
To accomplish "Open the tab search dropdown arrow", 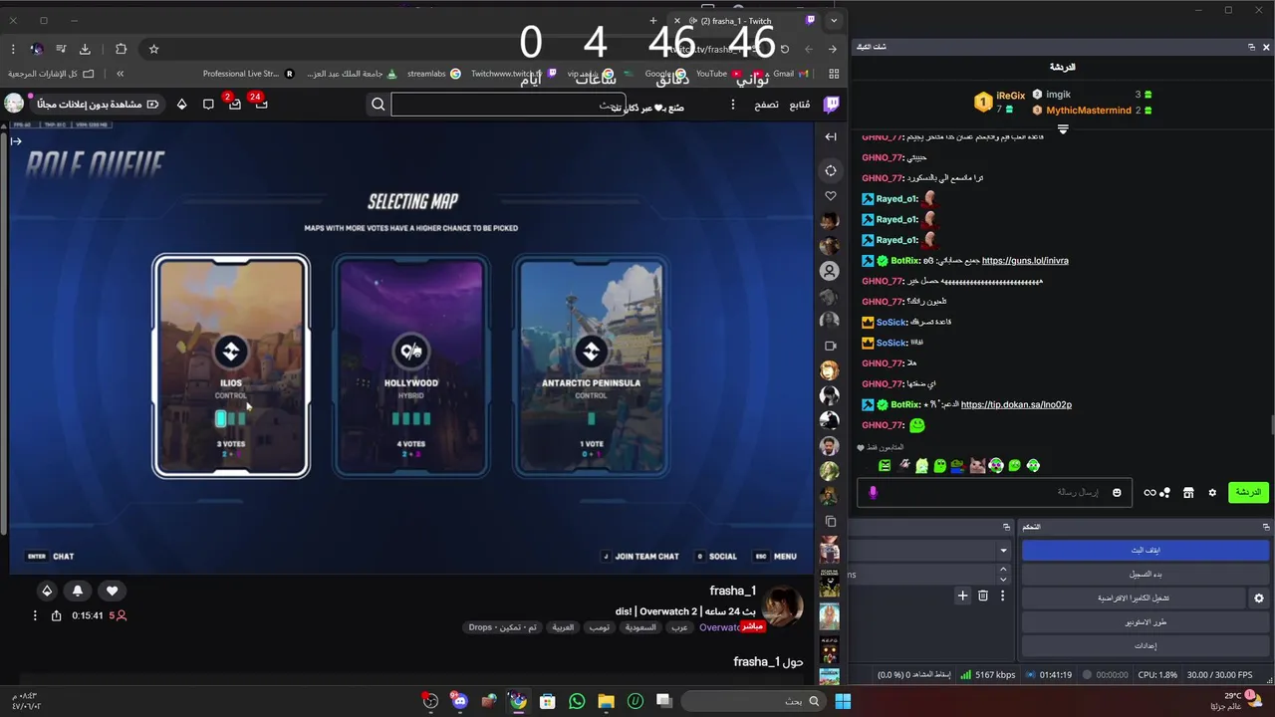I will coord(835,20).
